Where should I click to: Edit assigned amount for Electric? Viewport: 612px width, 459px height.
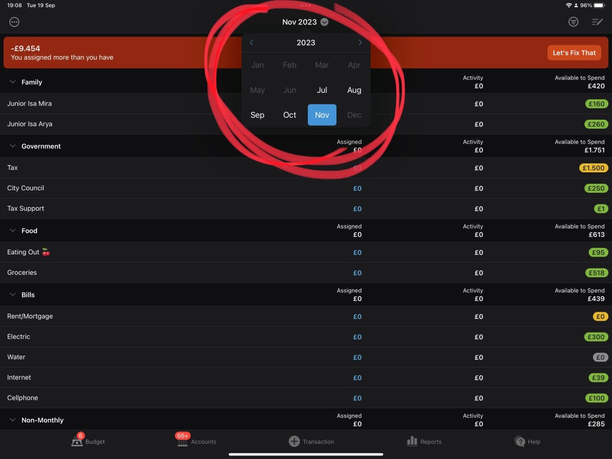point(357,337)
